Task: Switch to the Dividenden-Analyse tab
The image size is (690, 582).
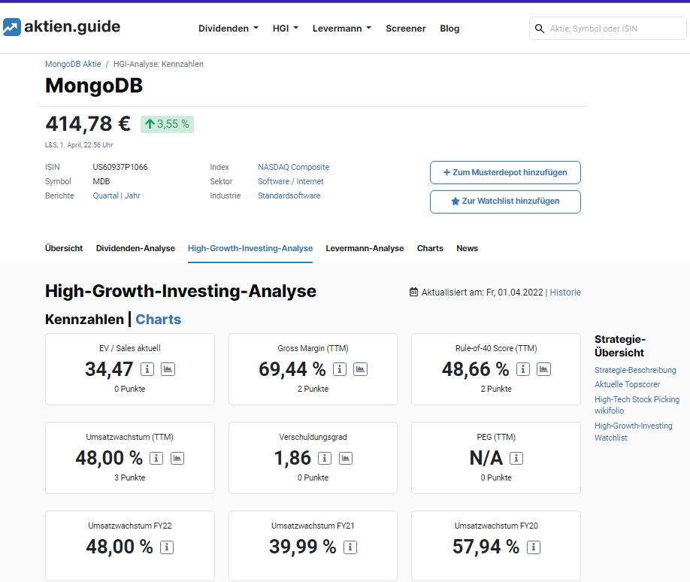Action: 135,248
